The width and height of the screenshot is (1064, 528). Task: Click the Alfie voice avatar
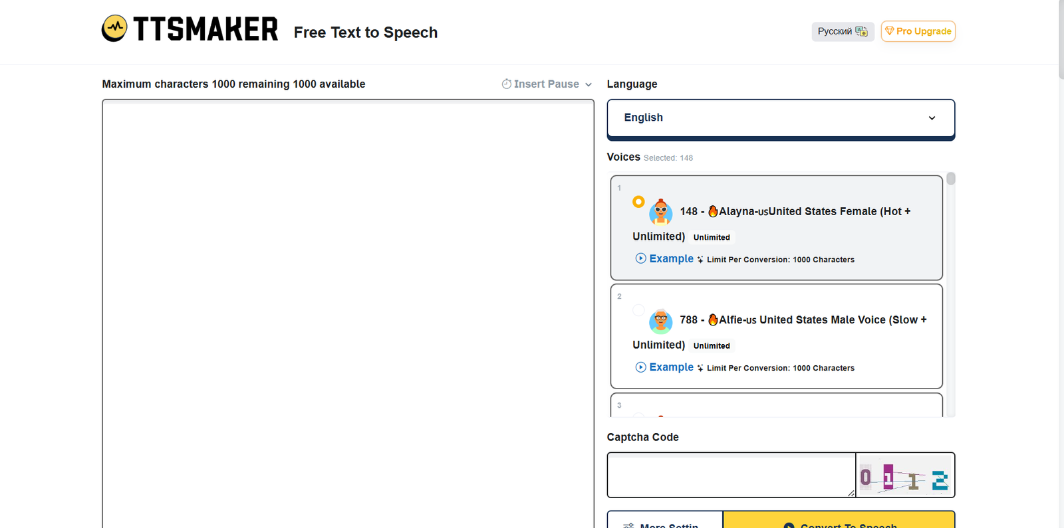coord(660,321)
